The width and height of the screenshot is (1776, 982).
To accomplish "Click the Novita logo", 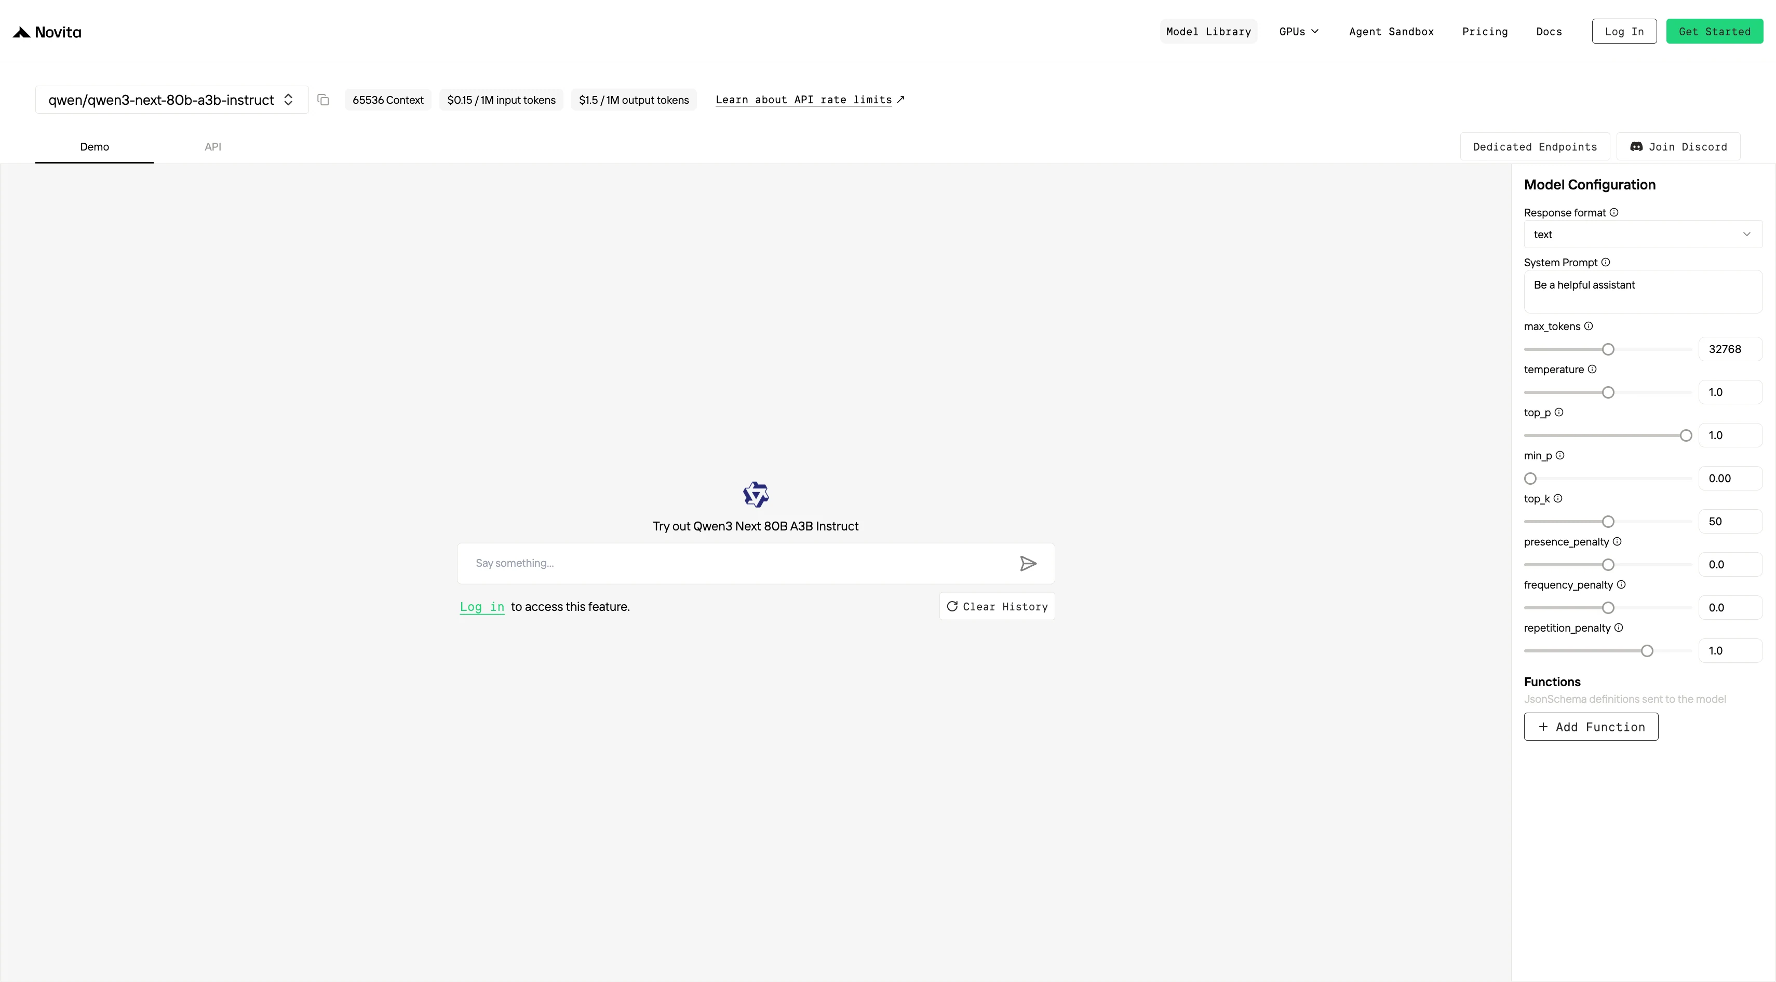I will click(47, 32).
